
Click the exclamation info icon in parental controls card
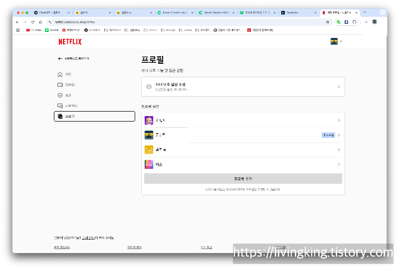(149, 87)
